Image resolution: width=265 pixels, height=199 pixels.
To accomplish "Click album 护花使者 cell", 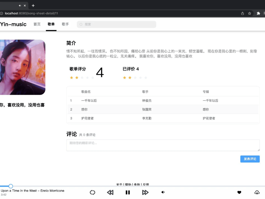I will (x=209, y=118).
